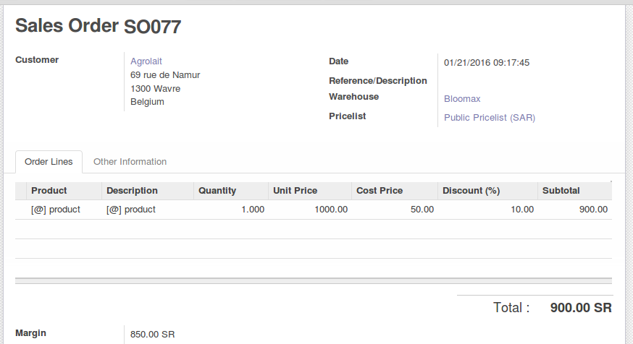Sort by the Subtotal column header
The width and height of the screenshot is (633, 344).
(x=574, y=191)
